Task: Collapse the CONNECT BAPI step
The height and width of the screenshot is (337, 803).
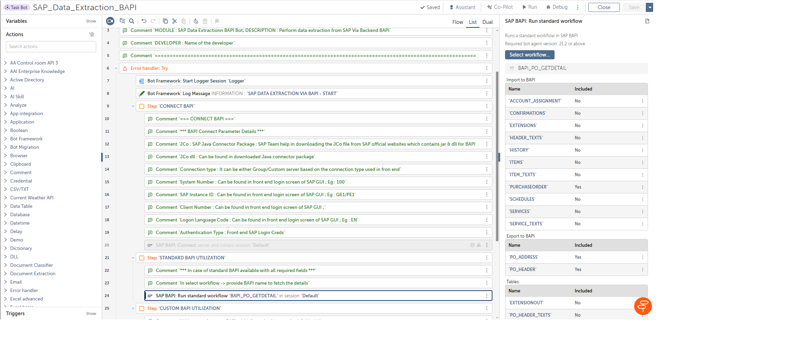Action: (133, 106)
